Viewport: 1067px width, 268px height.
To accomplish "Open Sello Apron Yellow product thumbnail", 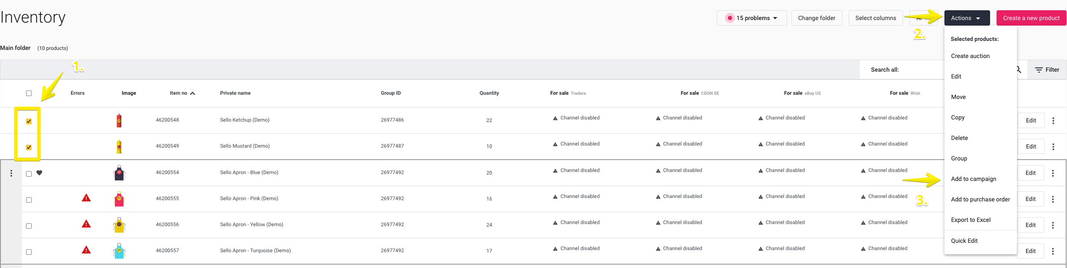I will click(119, 225).
